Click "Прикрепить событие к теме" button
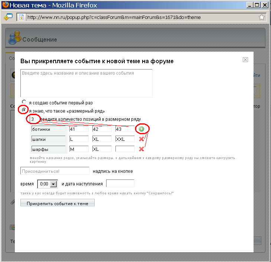 58,203
